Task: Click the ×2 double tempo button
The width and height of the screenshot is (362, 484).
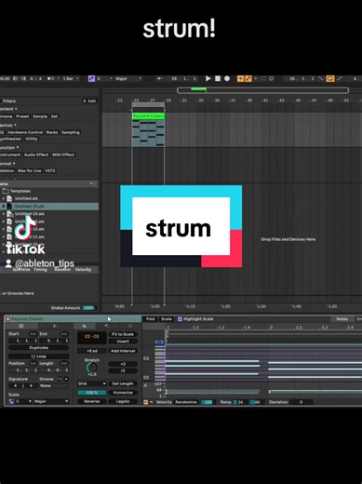Action: coord(123,364)
